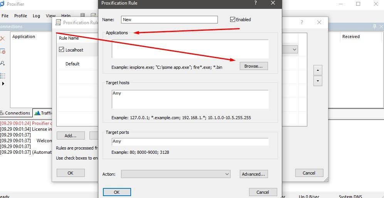The height and width of the screenshot is (198, 384).
Task: Click the Target hosts example text
Action: [x=181, y=118]
